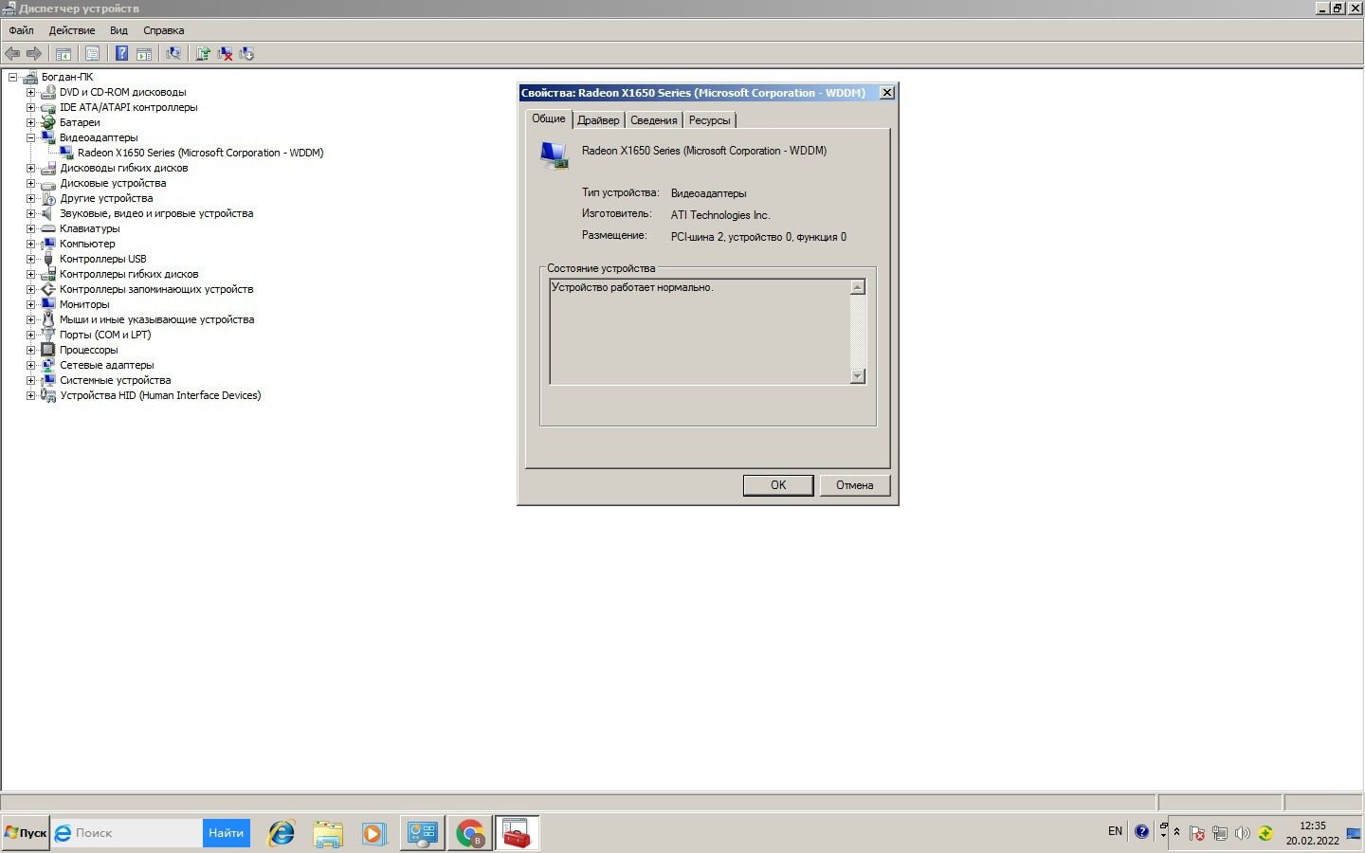Open the Файл menu
Viewport: 1365px width, 853px height.
pyautogui.click(x=21, y=30)
